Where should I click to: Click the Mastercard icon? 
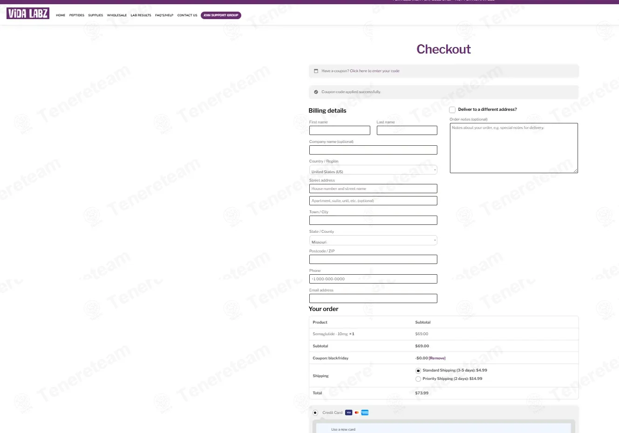coord(356,413)
